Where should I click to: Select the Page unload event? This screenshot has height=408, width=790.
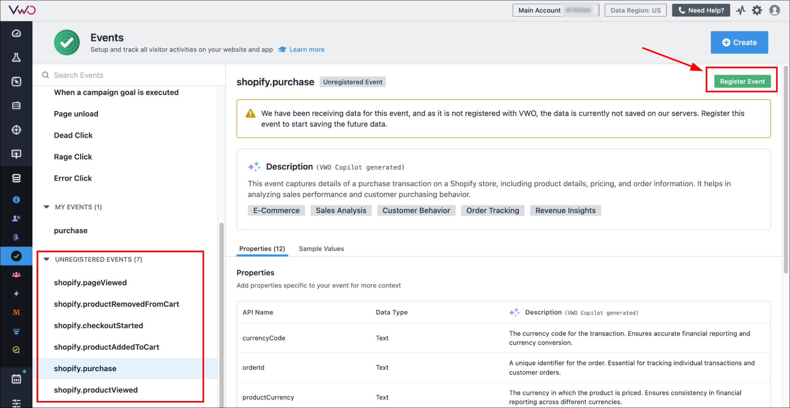(x=76, y=114)
